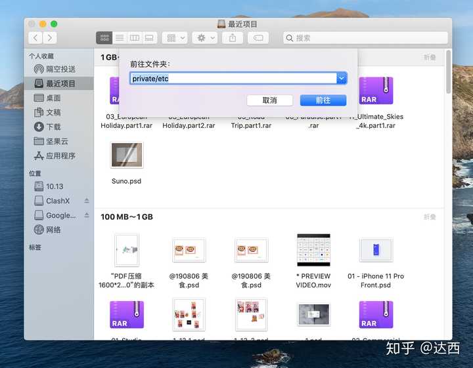
Task: Select the Suno.psd thumbnail
Action: click(127, 155)
